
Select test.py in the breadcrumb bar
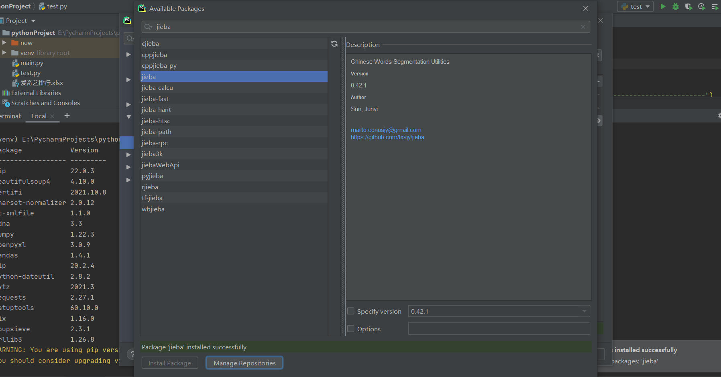coord(53,6)
